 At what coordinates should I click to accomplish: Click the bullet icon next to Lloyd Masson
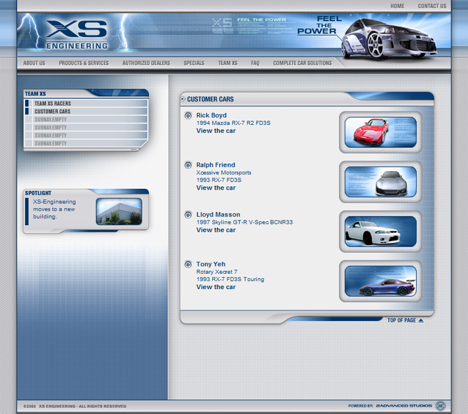188,215
